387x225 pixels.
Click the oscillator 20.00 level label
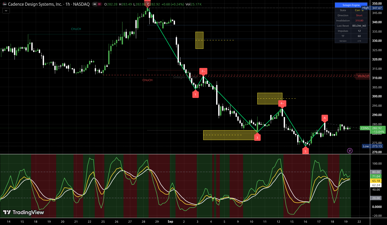pyautogui.click(x=376, y=198)
